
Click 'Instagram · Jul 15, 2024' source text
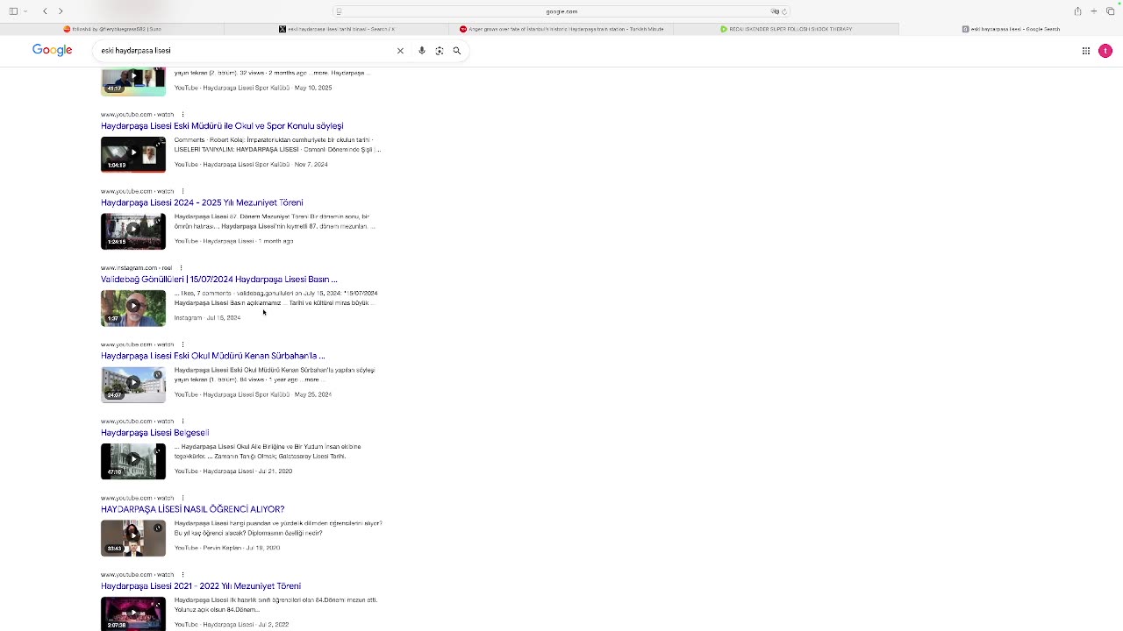click(x=207, y=318)
